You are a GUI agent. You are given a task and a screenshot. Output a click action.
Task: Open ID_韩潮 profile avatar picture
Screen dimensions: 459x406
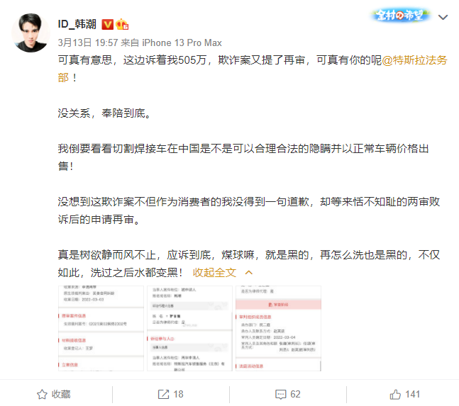pyautogui.click(x=31, y=33)
